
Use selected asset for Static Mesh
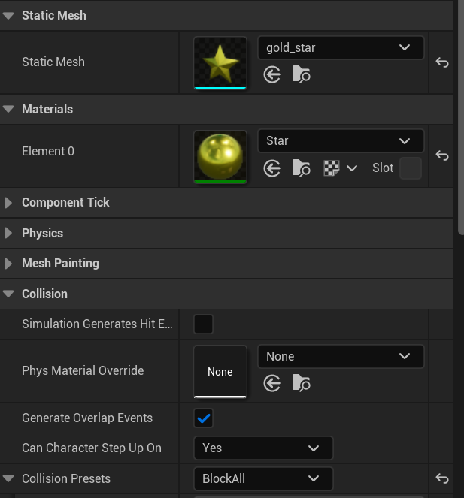point(272,75)
